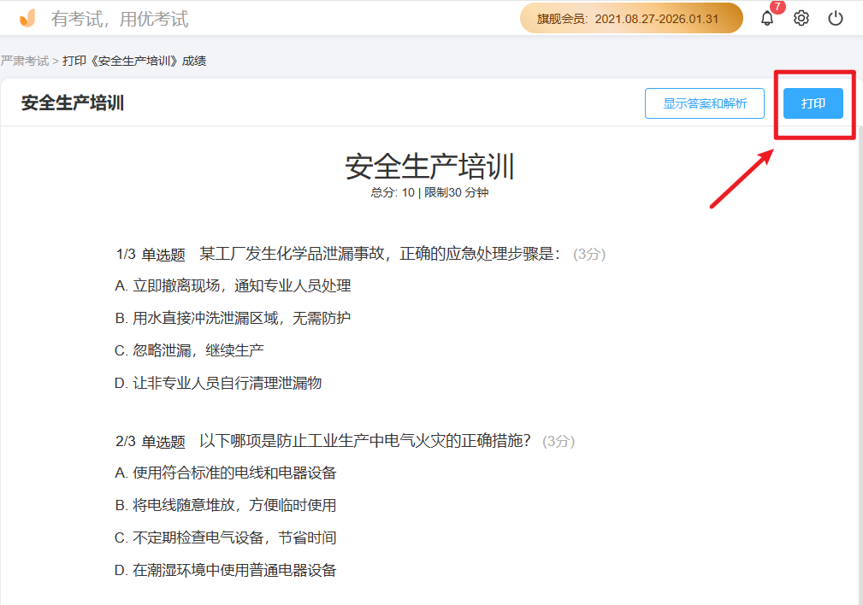
Task: Open the 旗舰会员 membership badge
Action: click(630, 17)
